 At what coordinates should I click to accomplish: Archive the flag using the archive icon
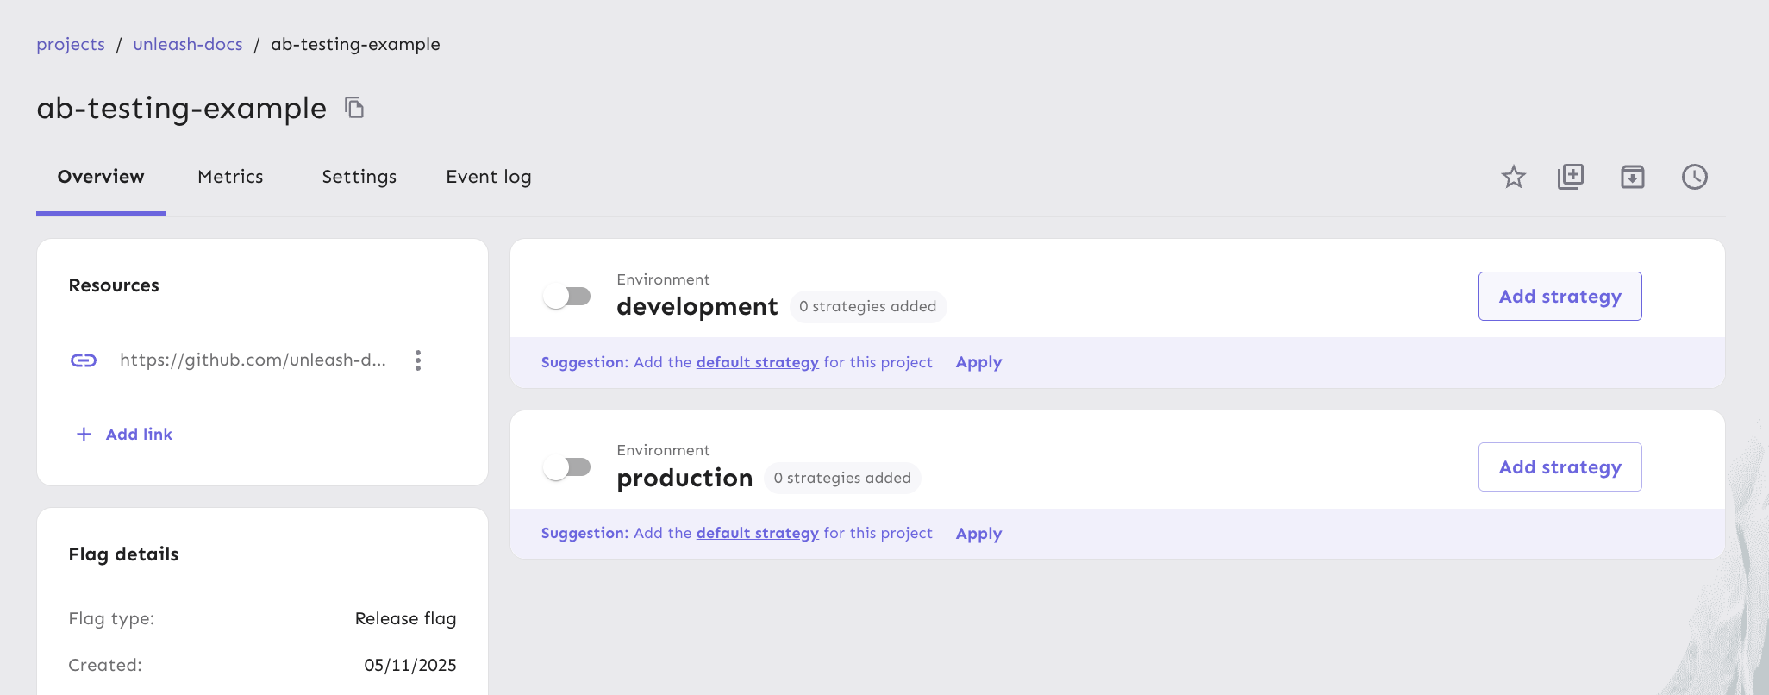(1632, 177)
